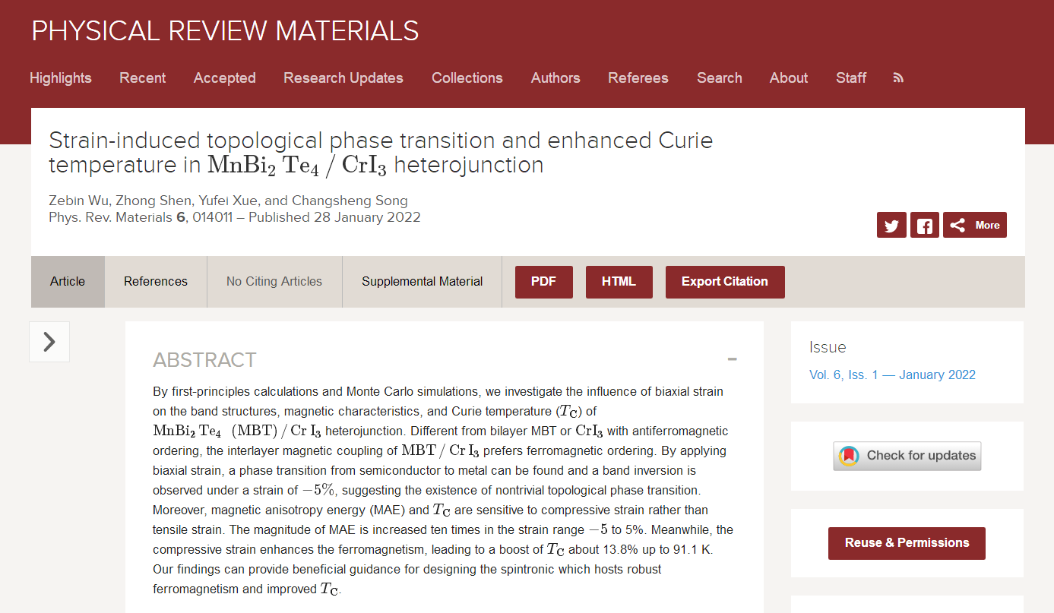This screenshot has width=1054, height=613.
Task: Open the RSS feed icon
Action: point(898,77)
